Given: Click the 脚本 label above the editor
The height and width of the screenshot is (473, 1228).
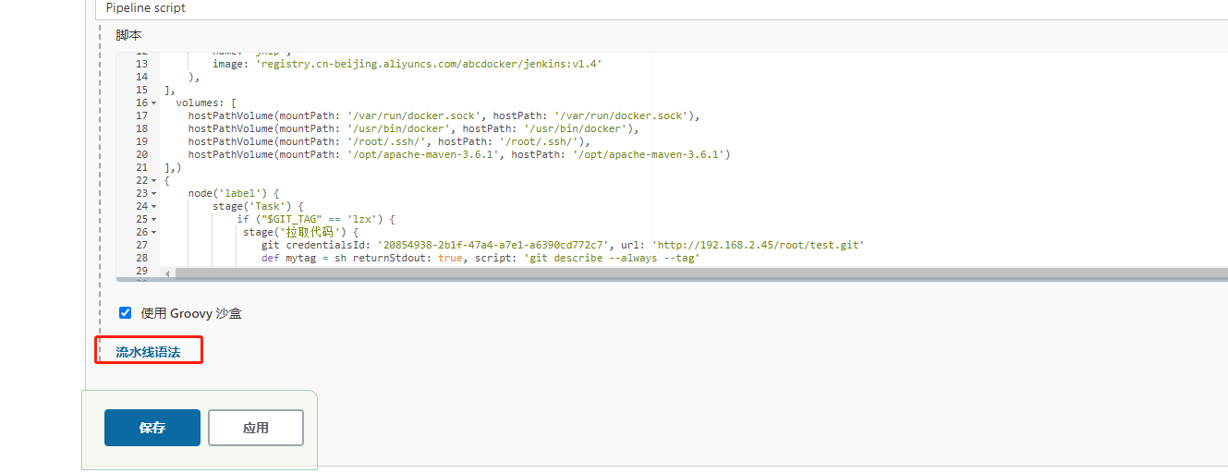Looking at the screenshot, I should [128, 35].
